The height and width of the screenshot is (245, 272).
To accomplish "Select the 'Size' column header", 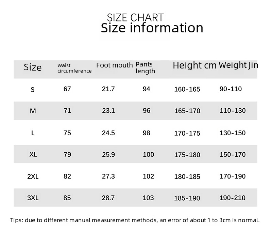I will [33, 67].
